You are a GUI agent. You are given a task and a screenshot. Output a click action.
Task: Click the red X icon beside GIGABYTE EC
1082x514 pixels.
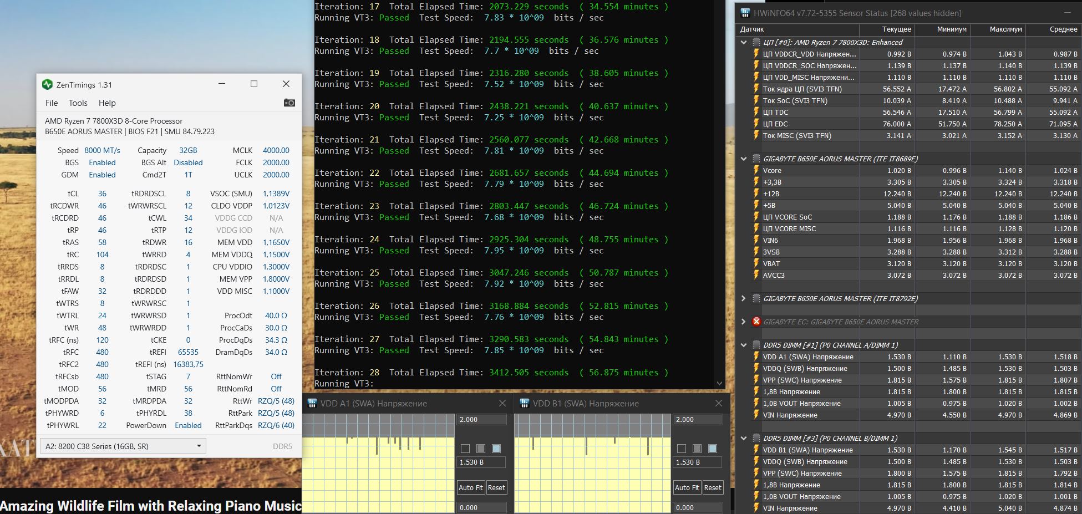(756, 322)
